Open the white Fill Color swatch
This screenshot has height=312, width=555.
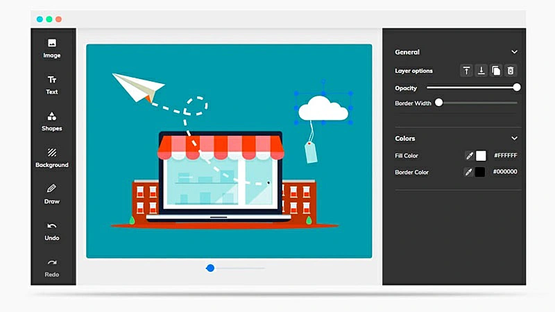coord(481,156)
